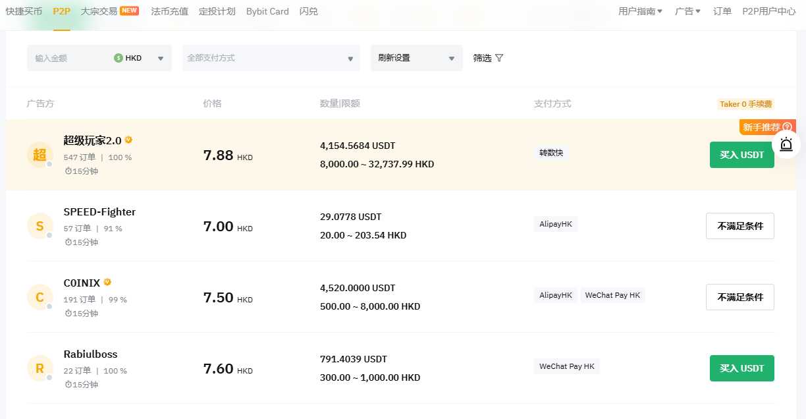The height and width of the screenshot is (419, 806).
Task: Click verified badge next to C0INIX
Action: coord(107,282)
